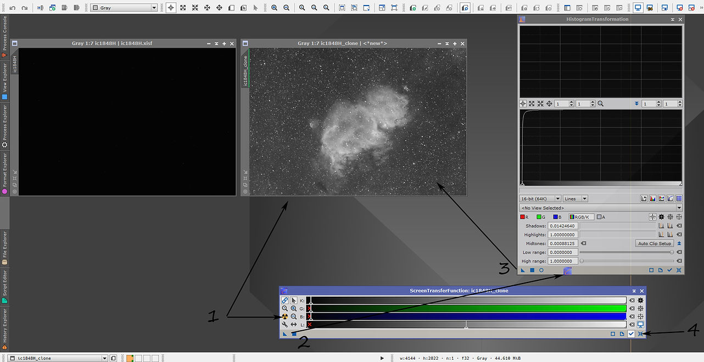Select the A alpha channel option
The height and width of the screenshot is (362, 704).
coord(601,217)
